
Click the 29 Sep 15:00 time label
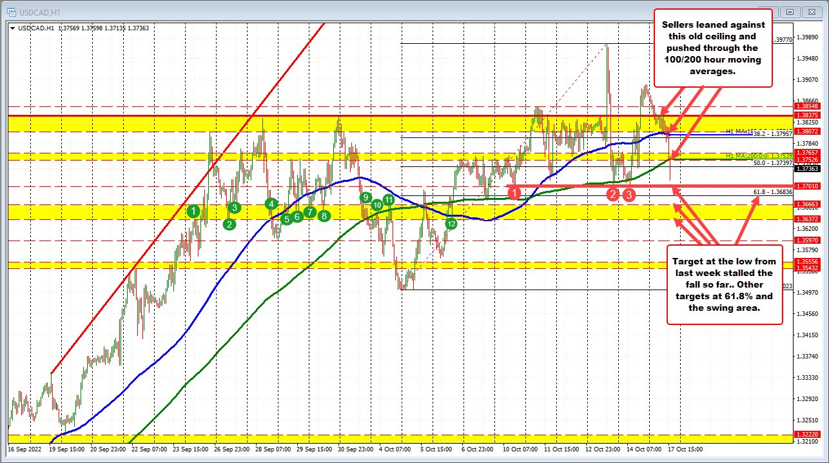click(x=314, y=448)
